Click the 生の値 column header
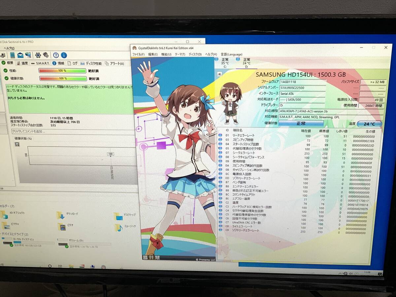This screenshot has width=396, height=297. point(371,131)
